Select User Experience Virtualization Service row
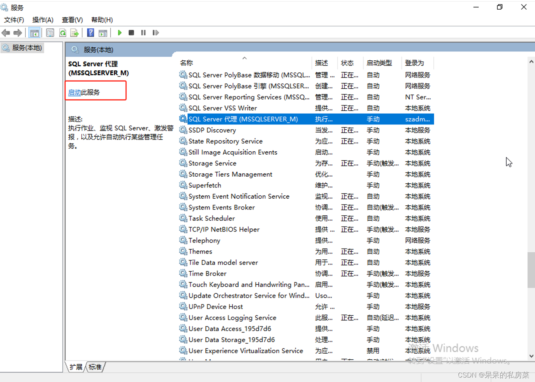535x382 pixels. 306,351
